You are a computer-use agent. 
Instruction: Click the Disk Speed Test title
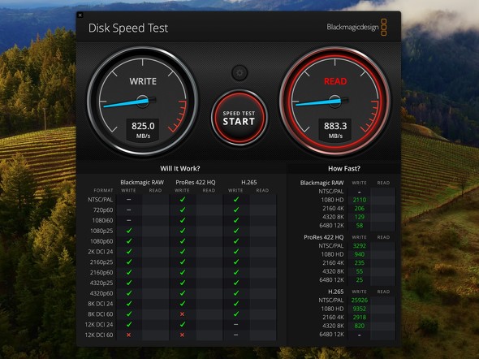click(x=128, y=28)
